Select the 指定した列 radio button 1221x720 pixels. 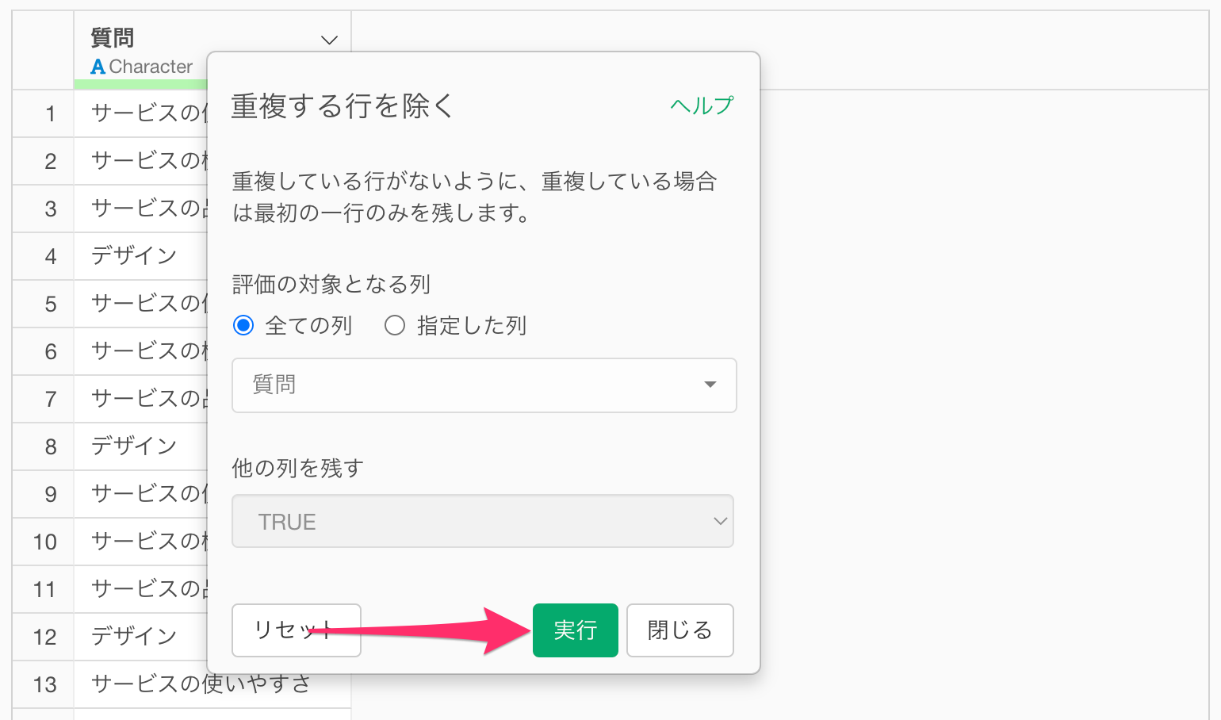tap(395, 325)
